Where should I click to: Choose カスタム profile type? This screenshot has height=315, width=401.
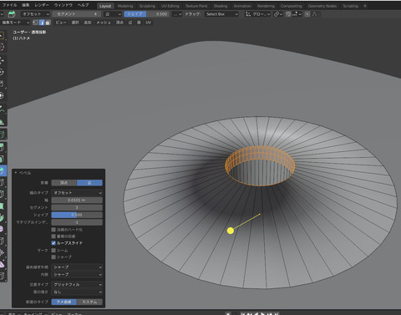pyautogui.click(x=89, y=302)
